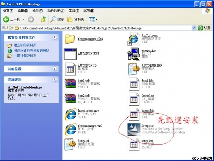Click the ikernel.ex_ file name
The width and height of the screenshot is (214, 161).
[x=148, y=96]
